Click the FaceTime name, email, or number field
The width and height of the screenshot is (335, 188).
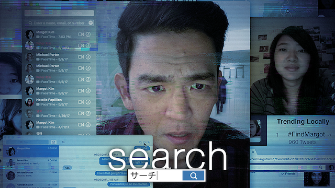click(x=59, y=23)
